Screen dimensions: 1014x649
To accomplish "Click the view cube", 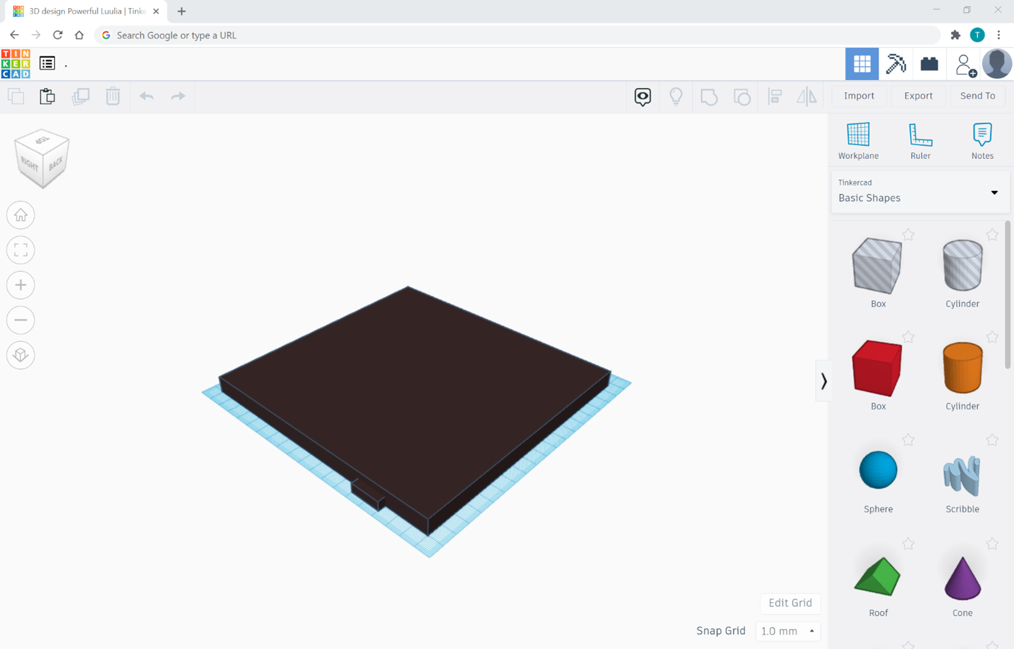I will [x=42, y=158].
